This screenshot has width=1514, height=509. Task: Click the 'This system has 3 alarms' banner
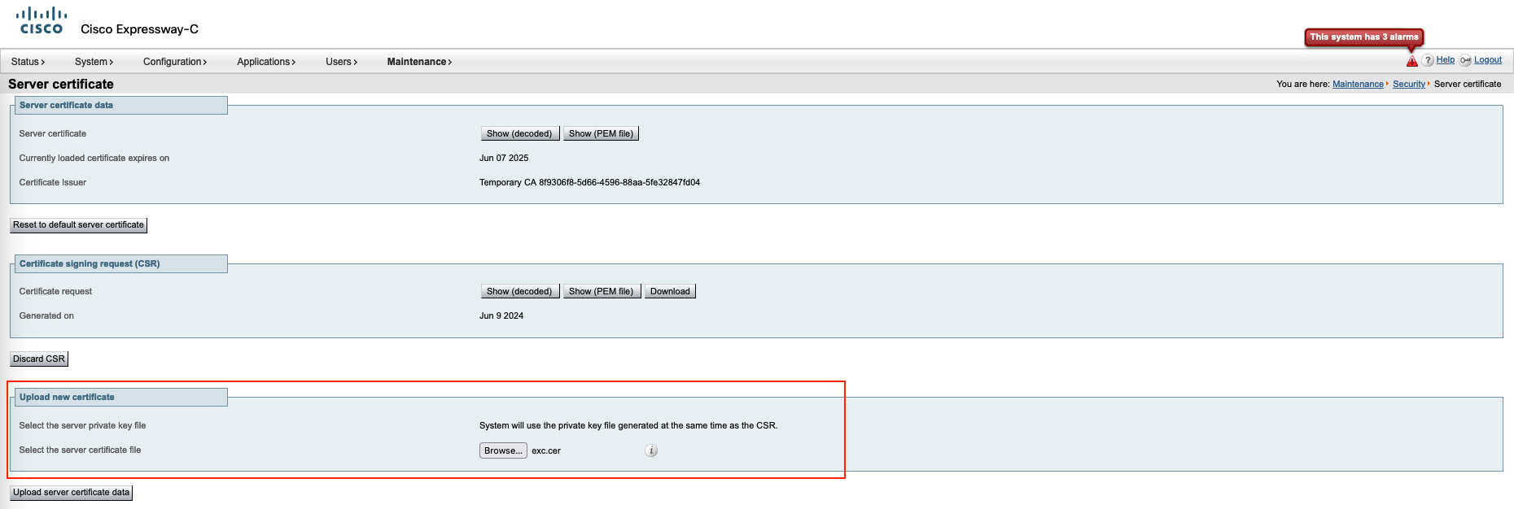point(1363,37)
